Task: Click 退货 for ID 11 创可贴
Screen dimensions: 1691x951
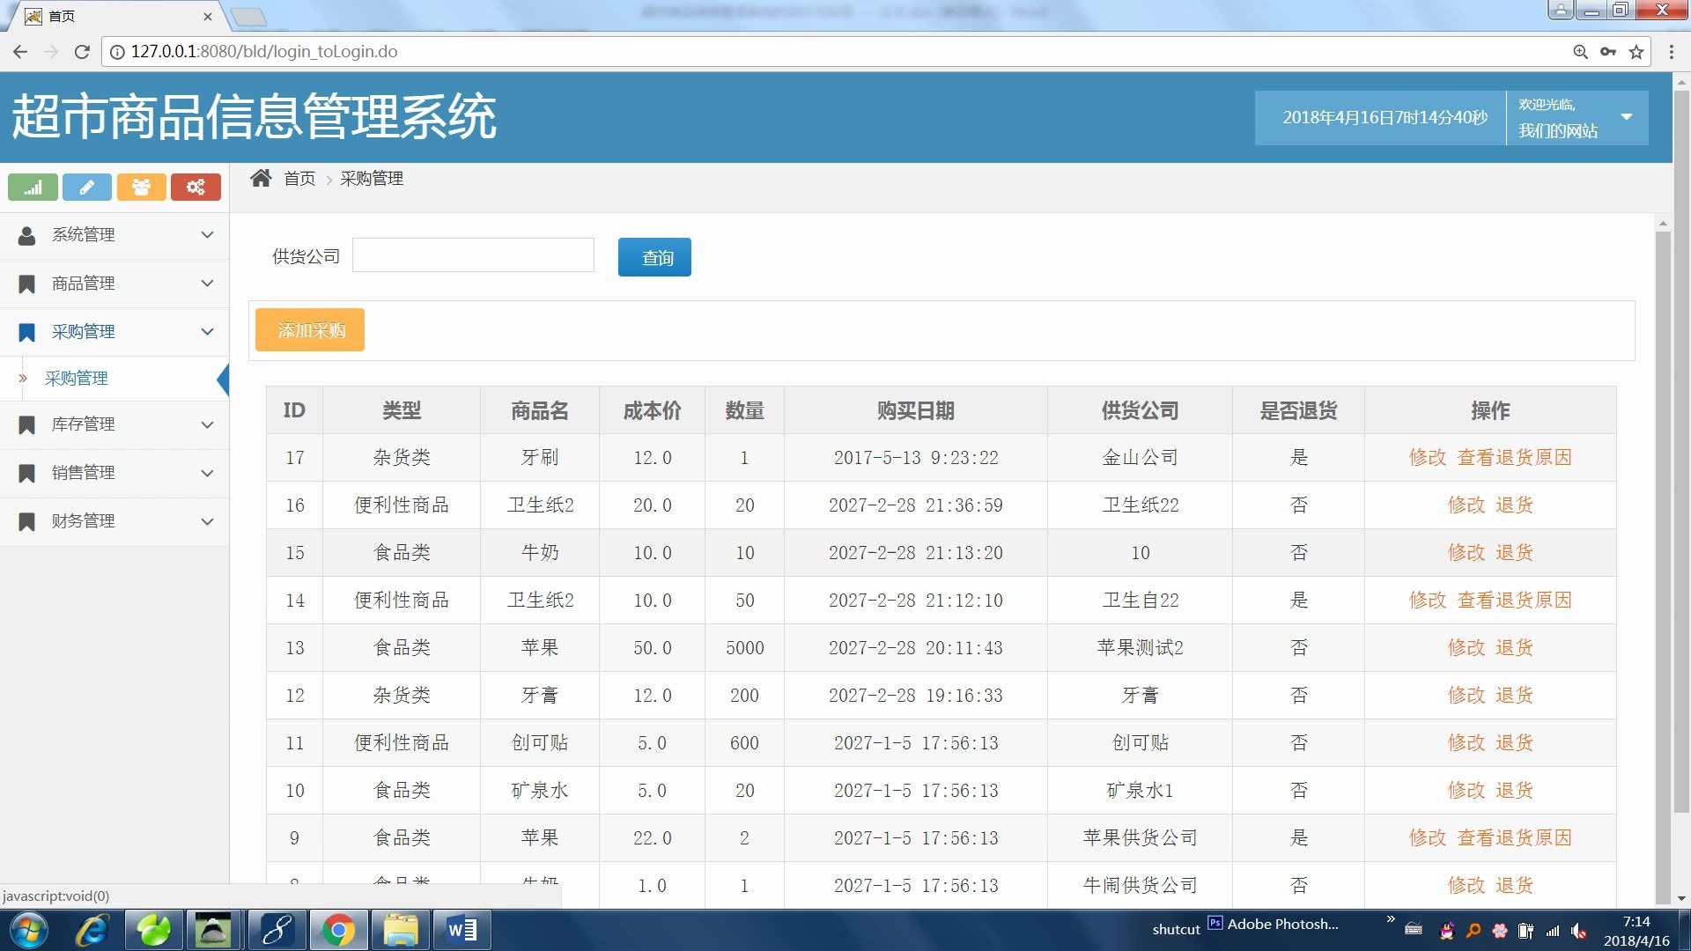Action: (x=1514, y=742)
